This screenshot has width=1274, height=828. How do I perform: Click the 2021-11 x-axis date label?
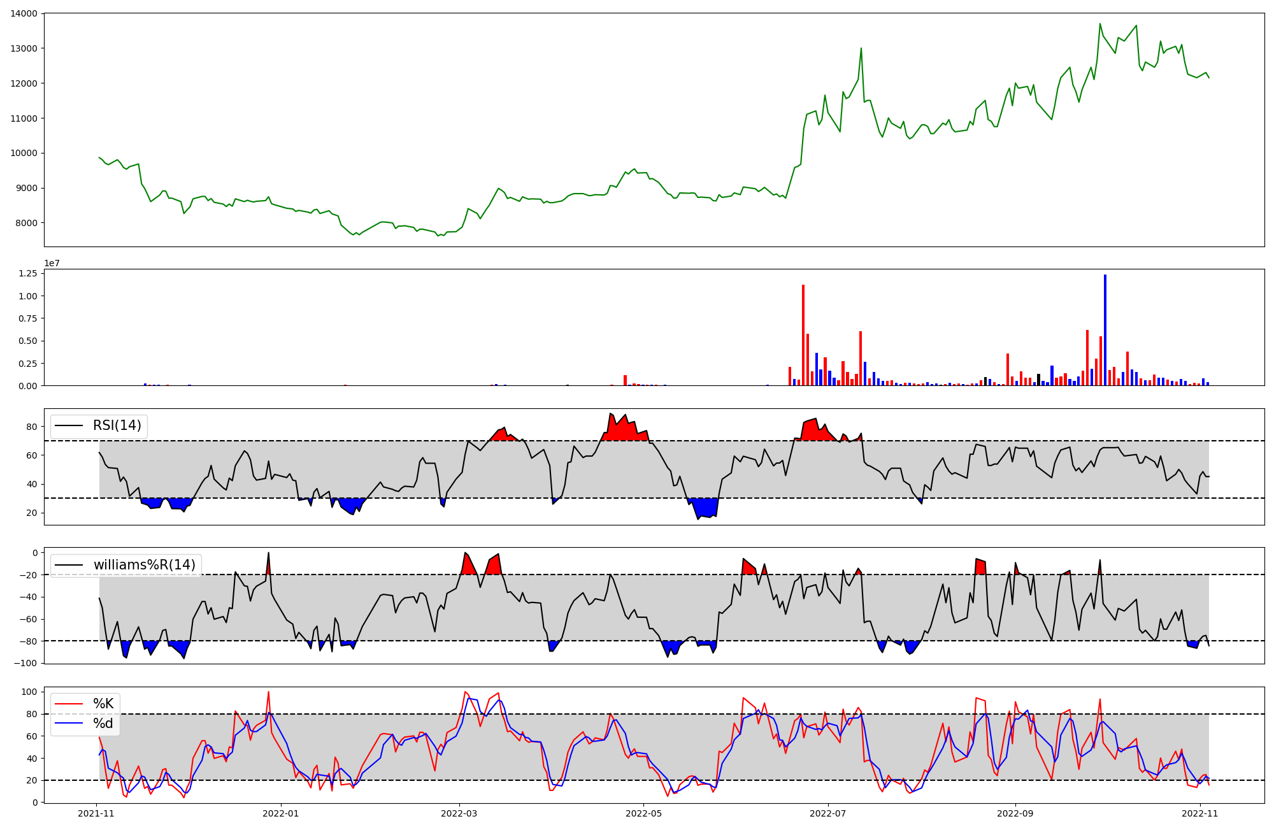tap(96, 813)
